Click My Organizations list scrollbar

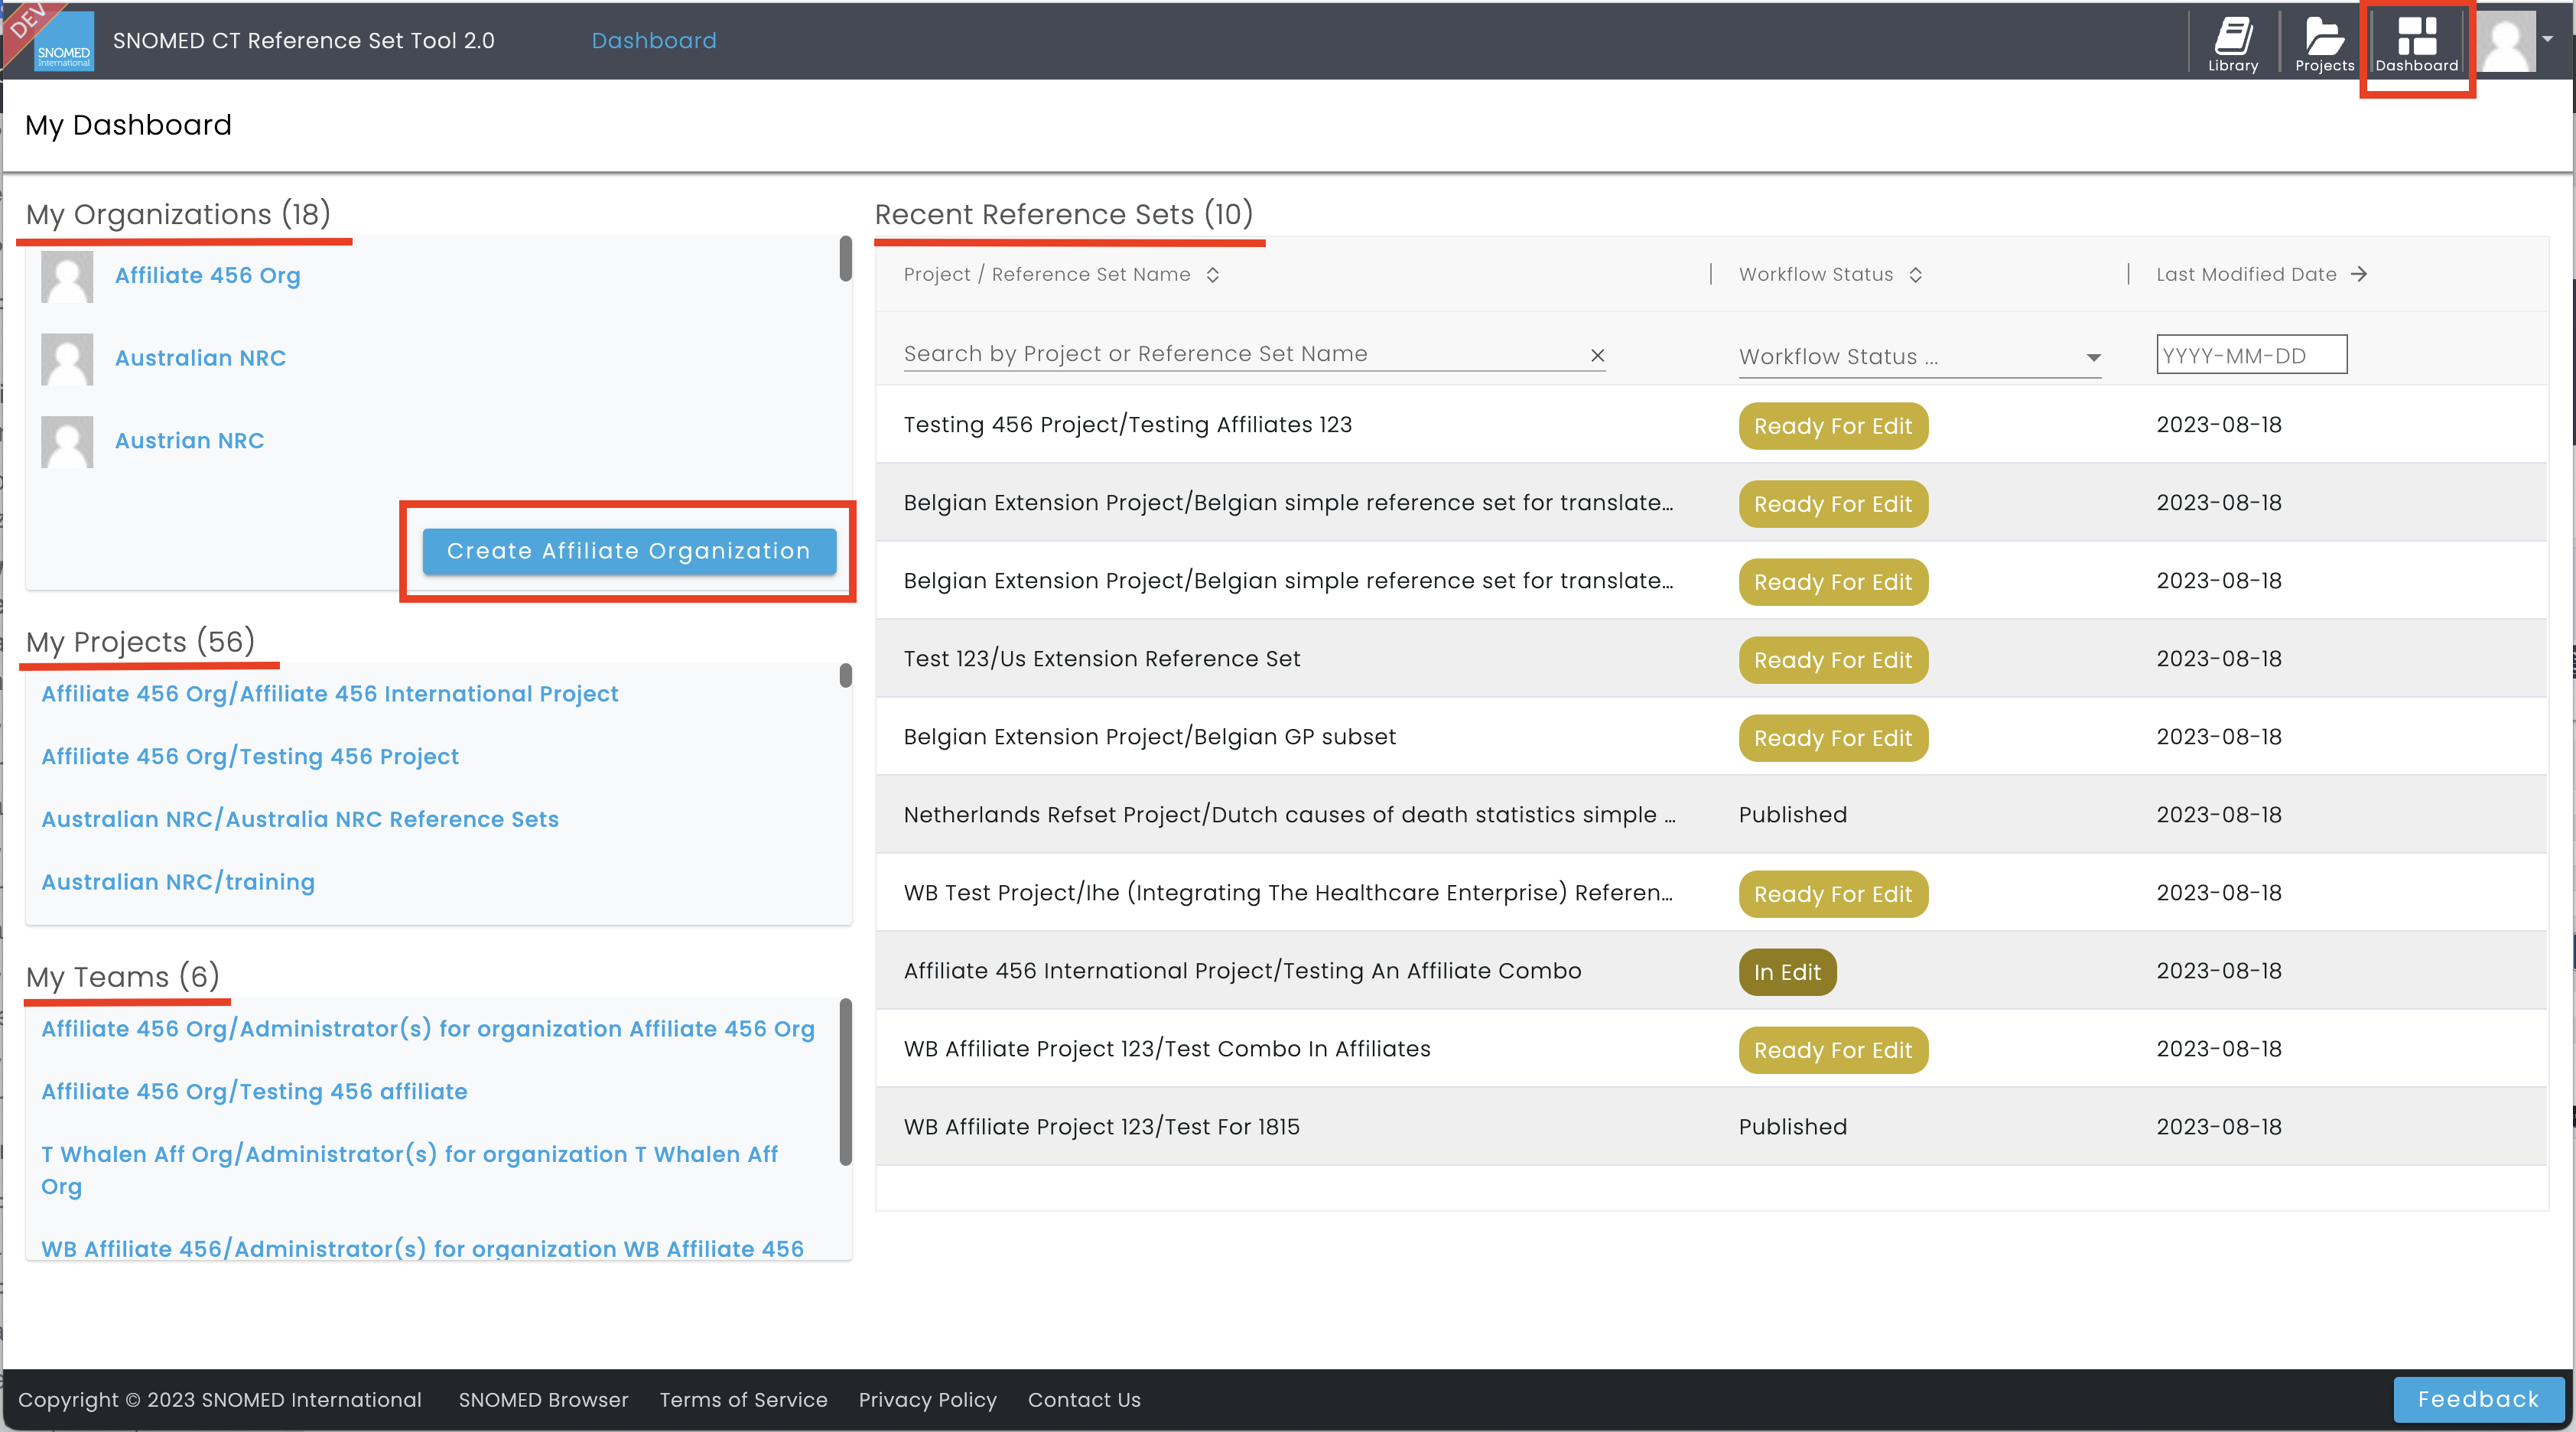click(846, 259)
